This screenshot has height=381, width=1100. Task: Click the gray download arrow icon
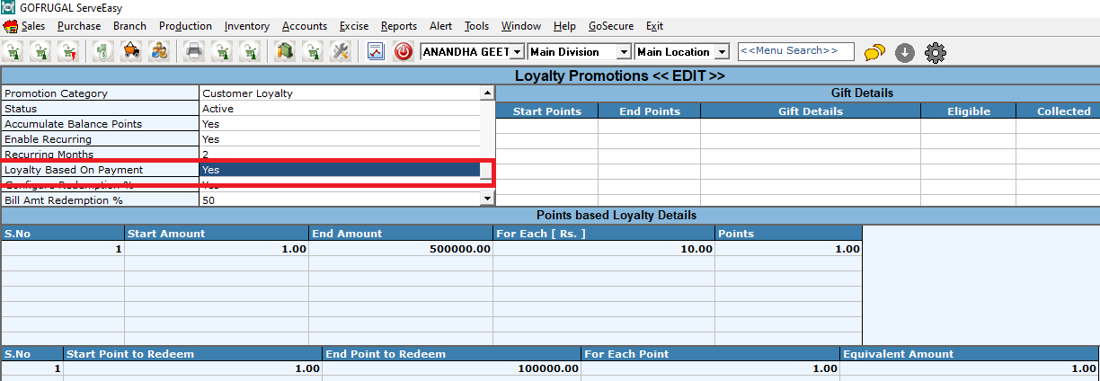coord(905,52)
